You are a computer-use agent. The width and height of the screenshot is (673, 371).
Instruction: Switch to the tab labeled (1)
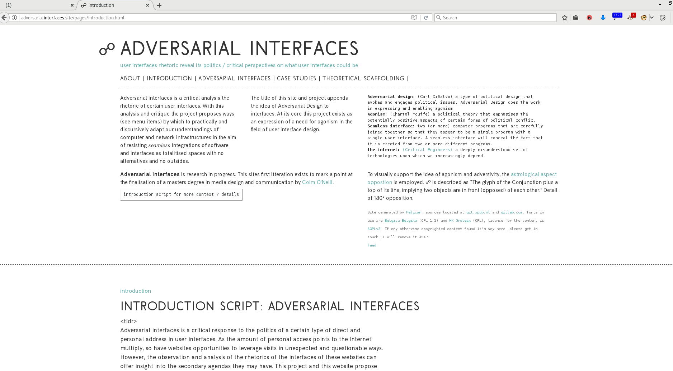point(36,5)
